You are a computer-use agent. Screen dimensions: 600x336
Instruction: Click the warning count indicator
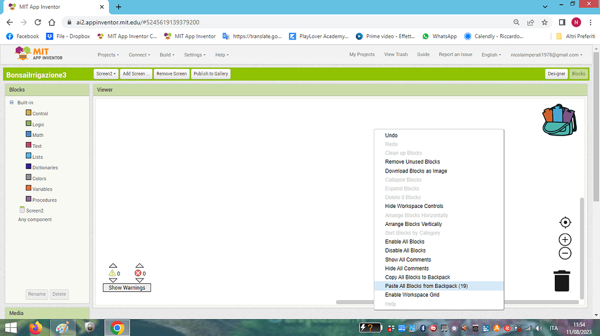114,273
